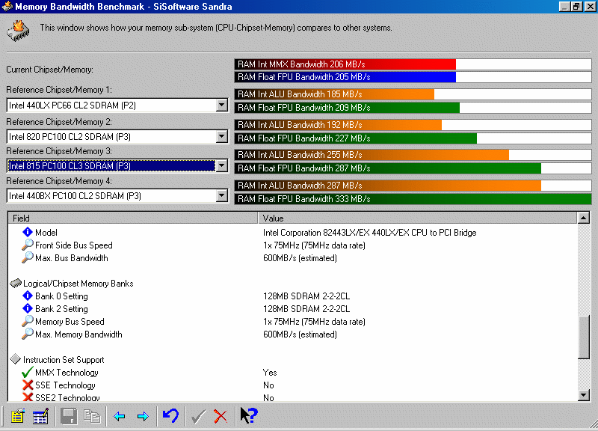Click the RAM Float FPU Bandwidth 287 MB/s bar
Image resolution: width=598 pixels, height=431 pixels.
tap(413, 168)
